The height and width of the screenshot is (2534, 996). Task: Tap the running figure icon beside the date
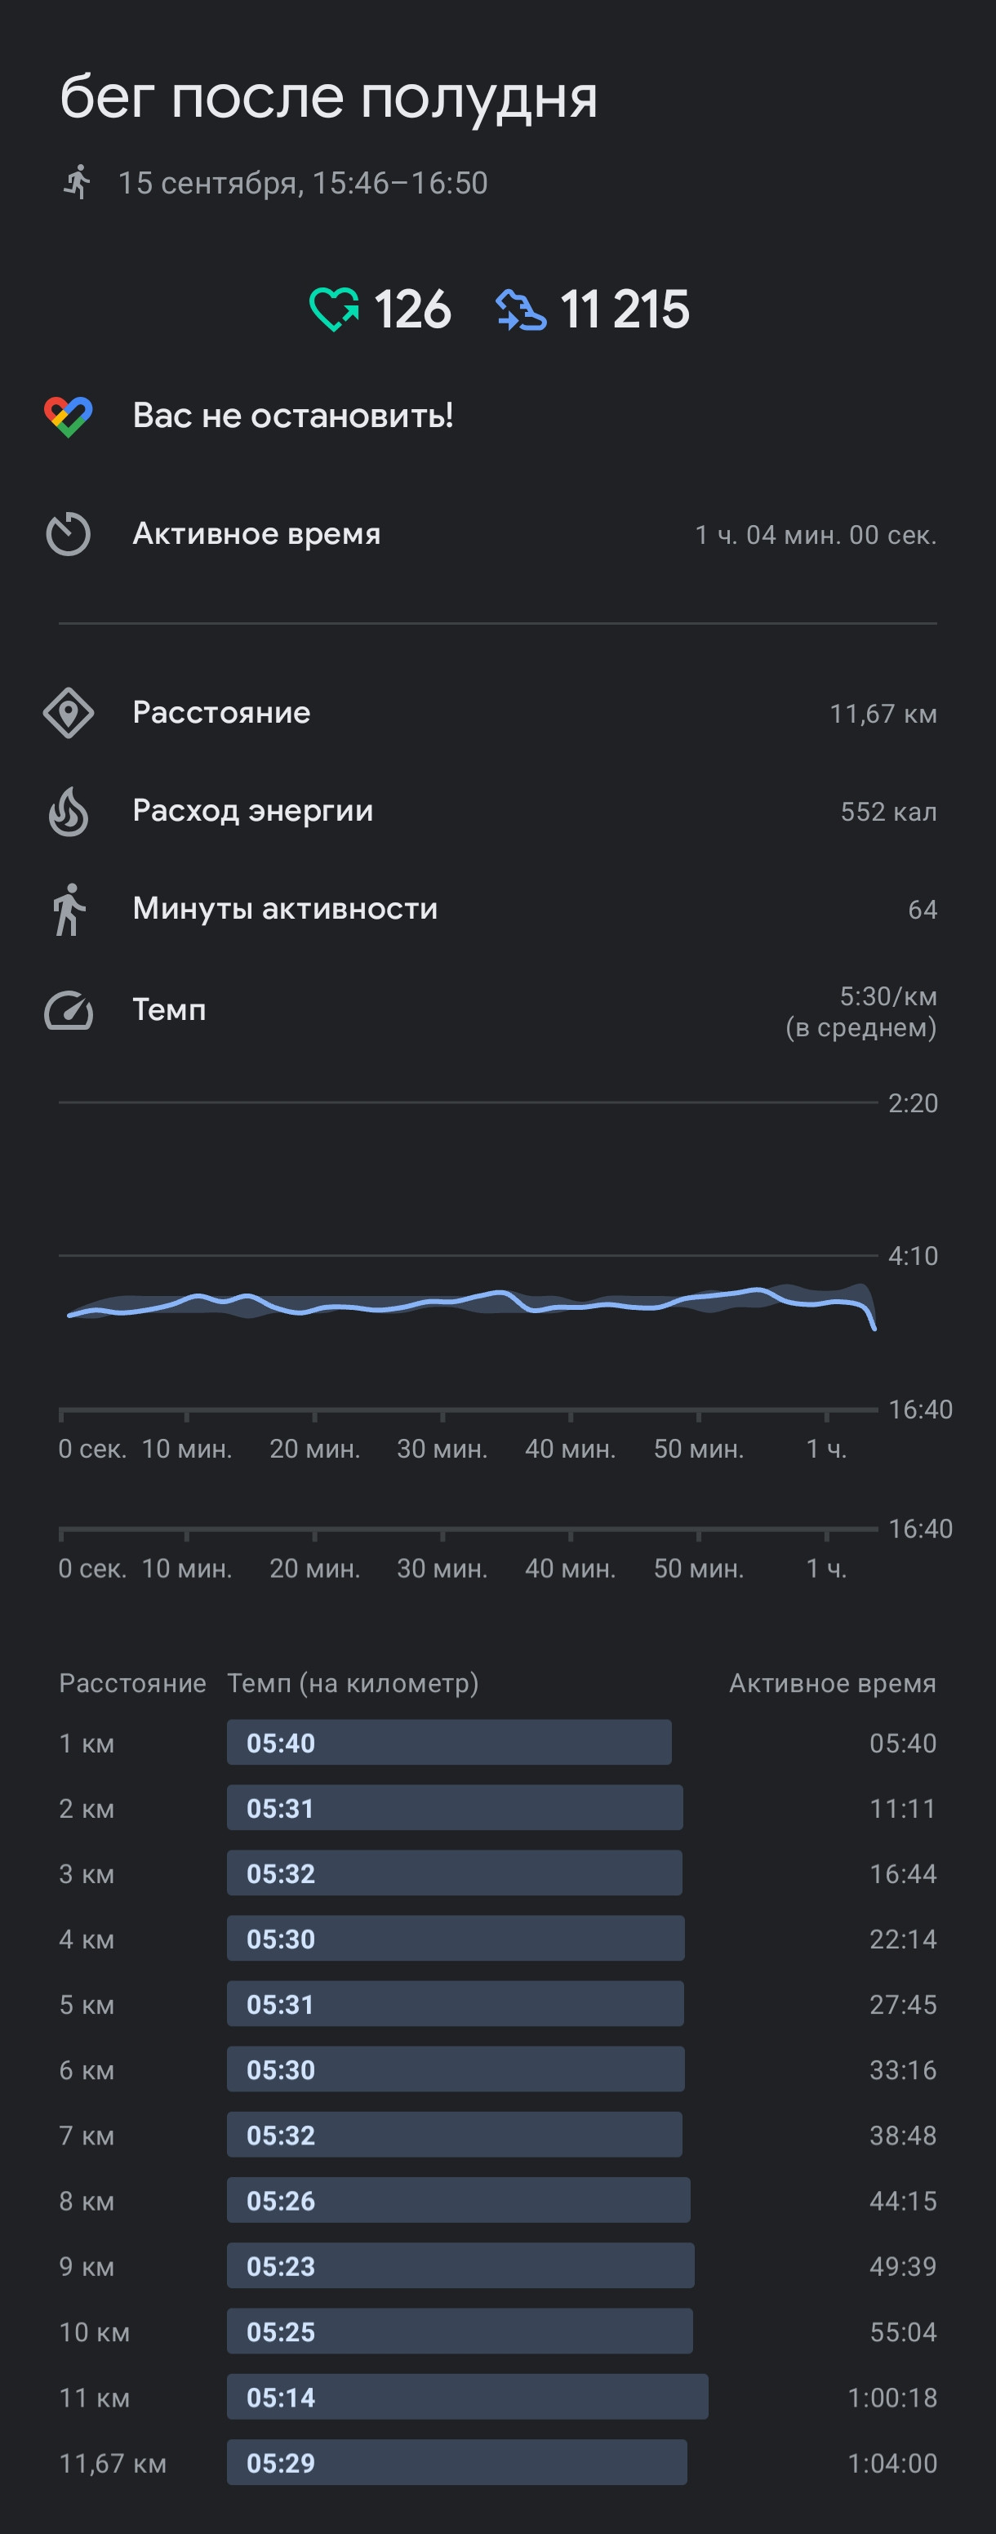click(77, 182)
